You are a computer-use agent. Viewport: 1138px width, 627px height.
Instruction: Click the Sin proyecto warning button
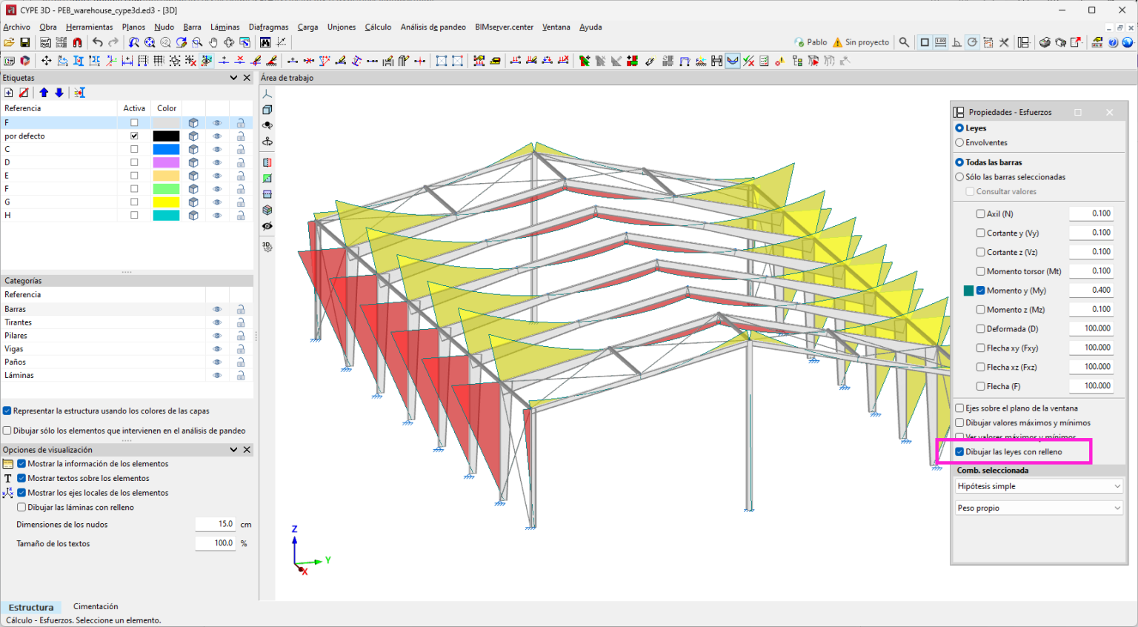(861, 43)
